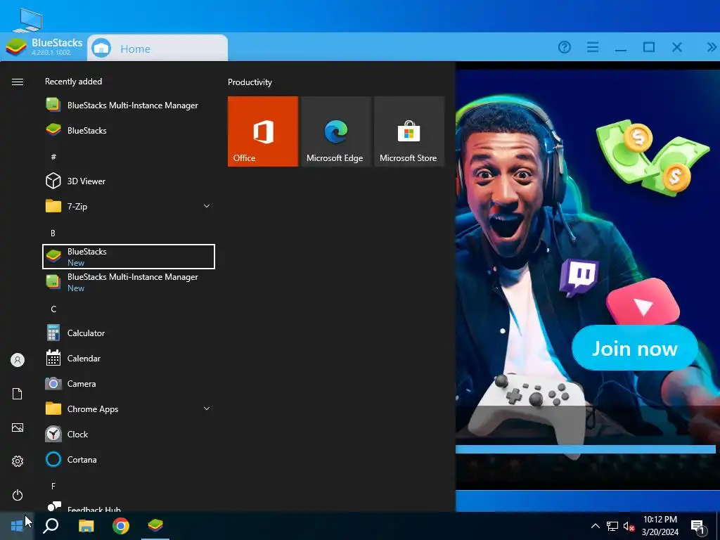Click the Power button in Start sidebar
The width and height of the screenshot is (720, 540).
pos(18,495)
